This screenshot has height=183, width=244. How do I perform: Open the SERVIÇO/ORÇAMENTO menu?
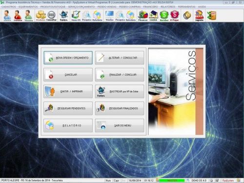point(81,7)
